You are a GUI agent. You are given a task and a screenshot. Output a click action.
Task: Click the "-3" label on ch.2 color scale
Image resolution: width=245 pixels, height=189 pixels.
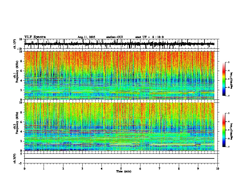[x=228, y=113]
